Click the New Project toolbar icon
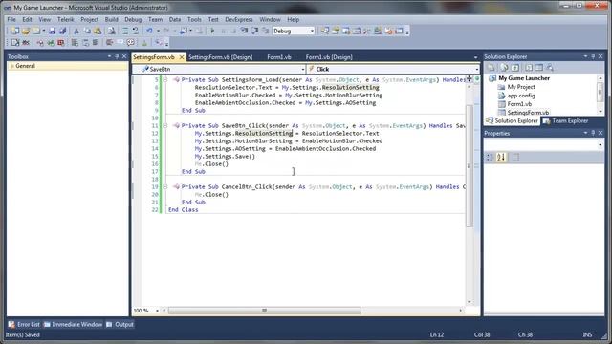 click(15, 31)
